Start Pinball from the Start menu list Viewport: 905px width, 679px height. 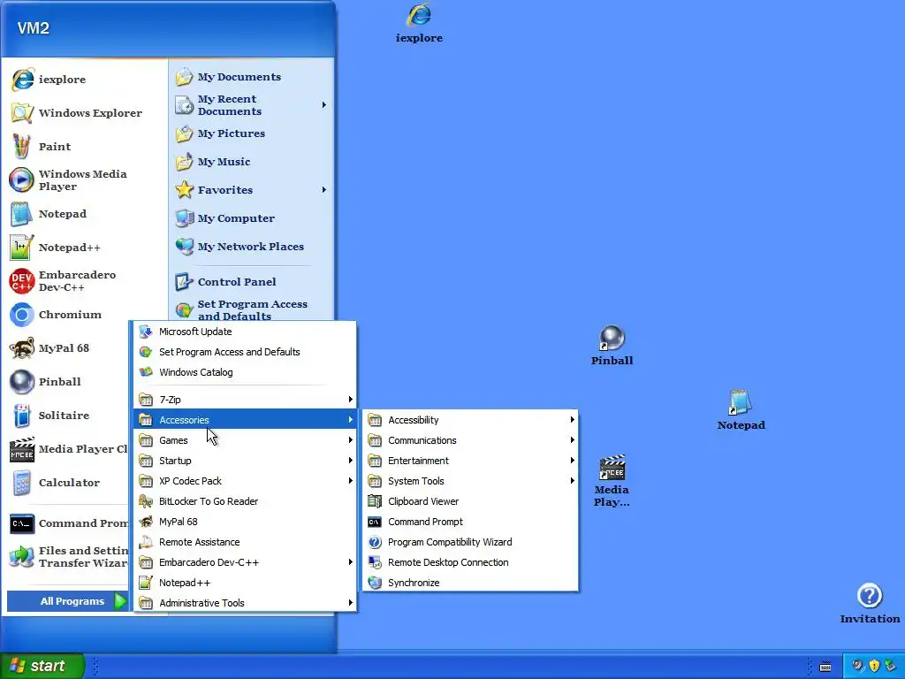68,382
